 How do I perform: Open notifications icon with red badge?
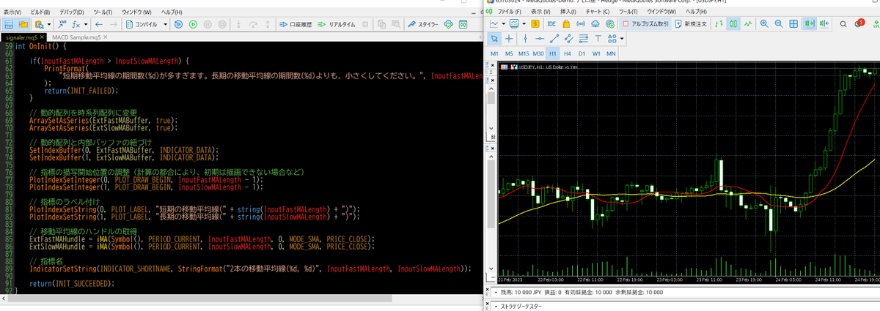(x=859, y=23)
